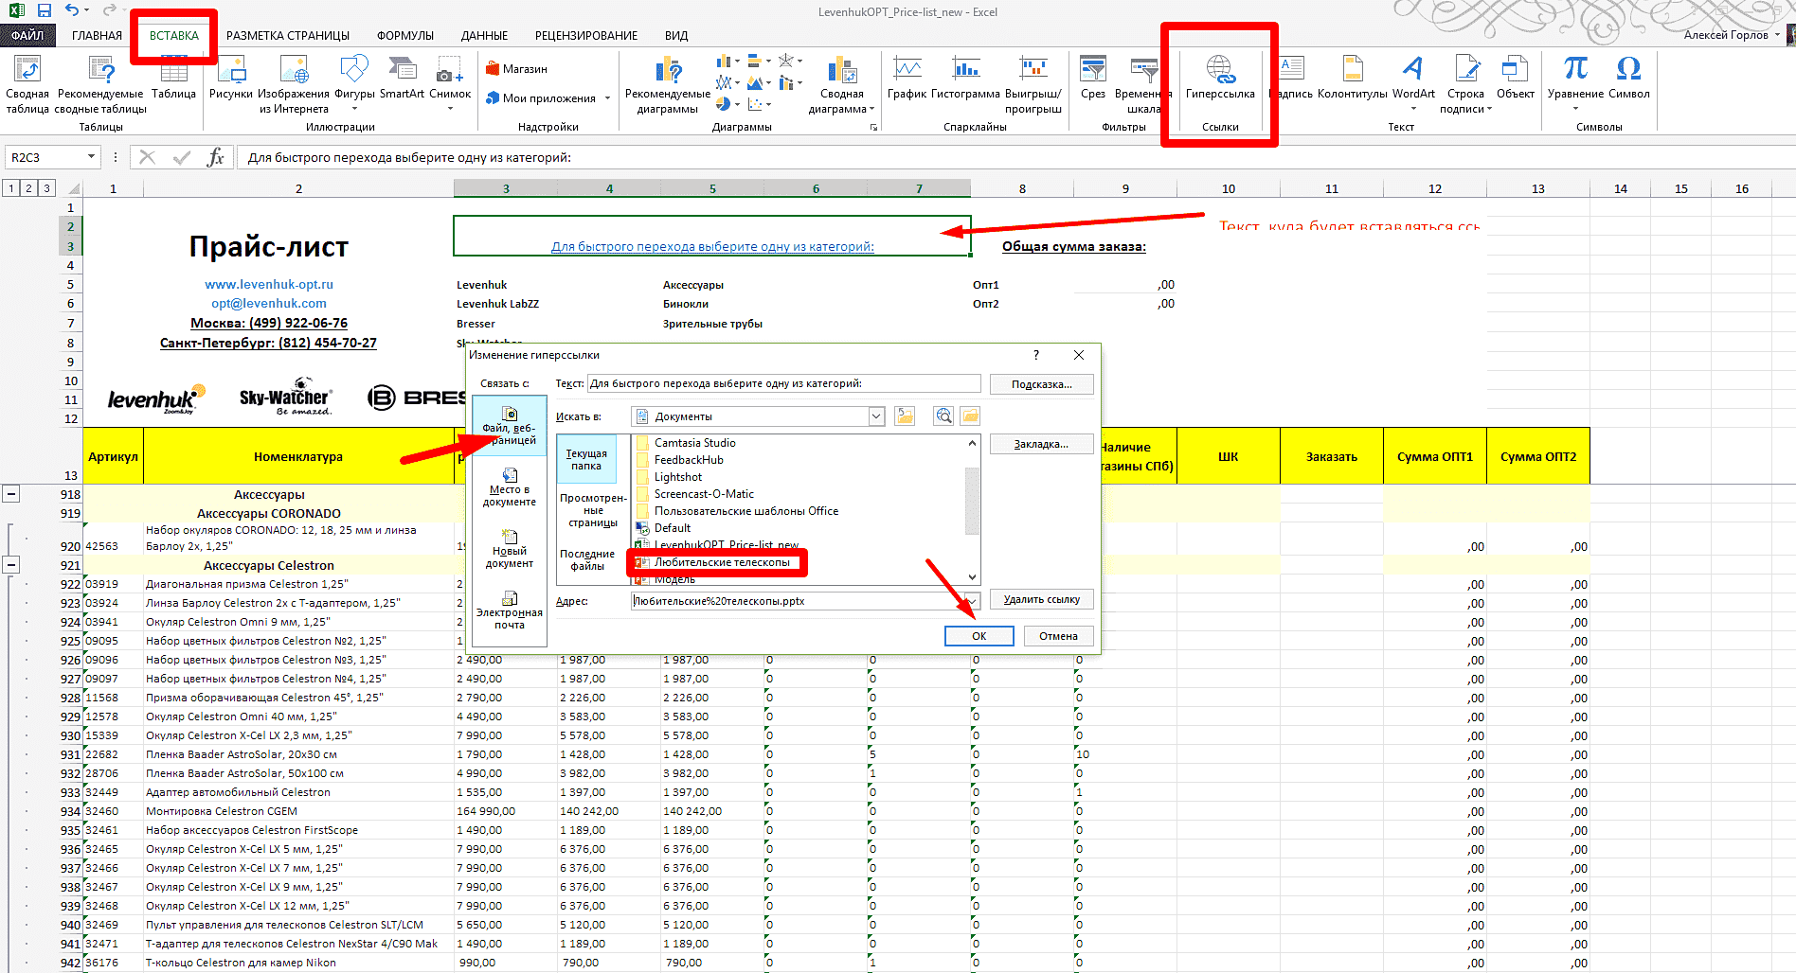Image resolution: width=1796 pixels, height=973 pixels.
Task: Open the Адрес field dropdown arrow
Action: (x=971, y=601)
